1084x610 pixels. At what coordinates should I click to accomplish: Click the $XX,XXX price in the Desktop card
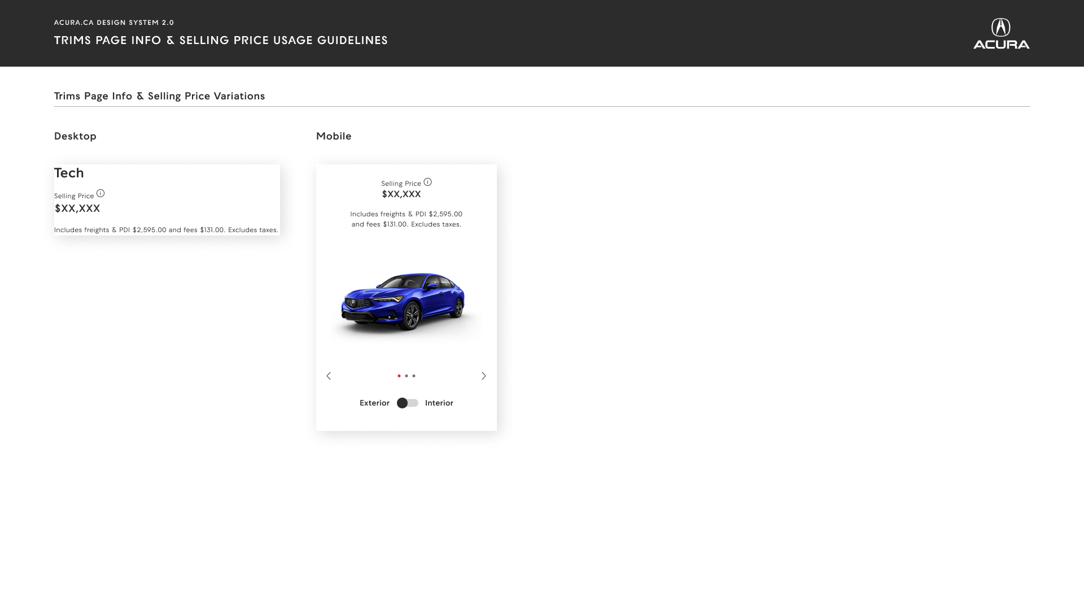(77, 208)
